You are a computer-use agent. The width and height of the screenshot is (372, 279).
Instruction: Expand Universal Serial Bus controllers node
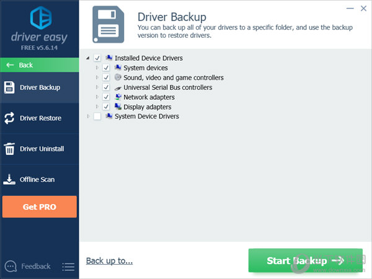[97, 87]
